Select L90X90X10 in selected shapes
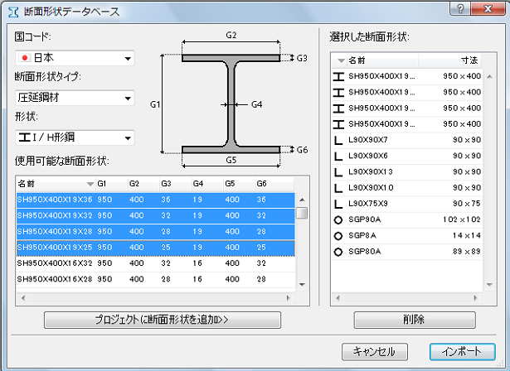Screen dimensions: 510x371 [x=407, y=188]
